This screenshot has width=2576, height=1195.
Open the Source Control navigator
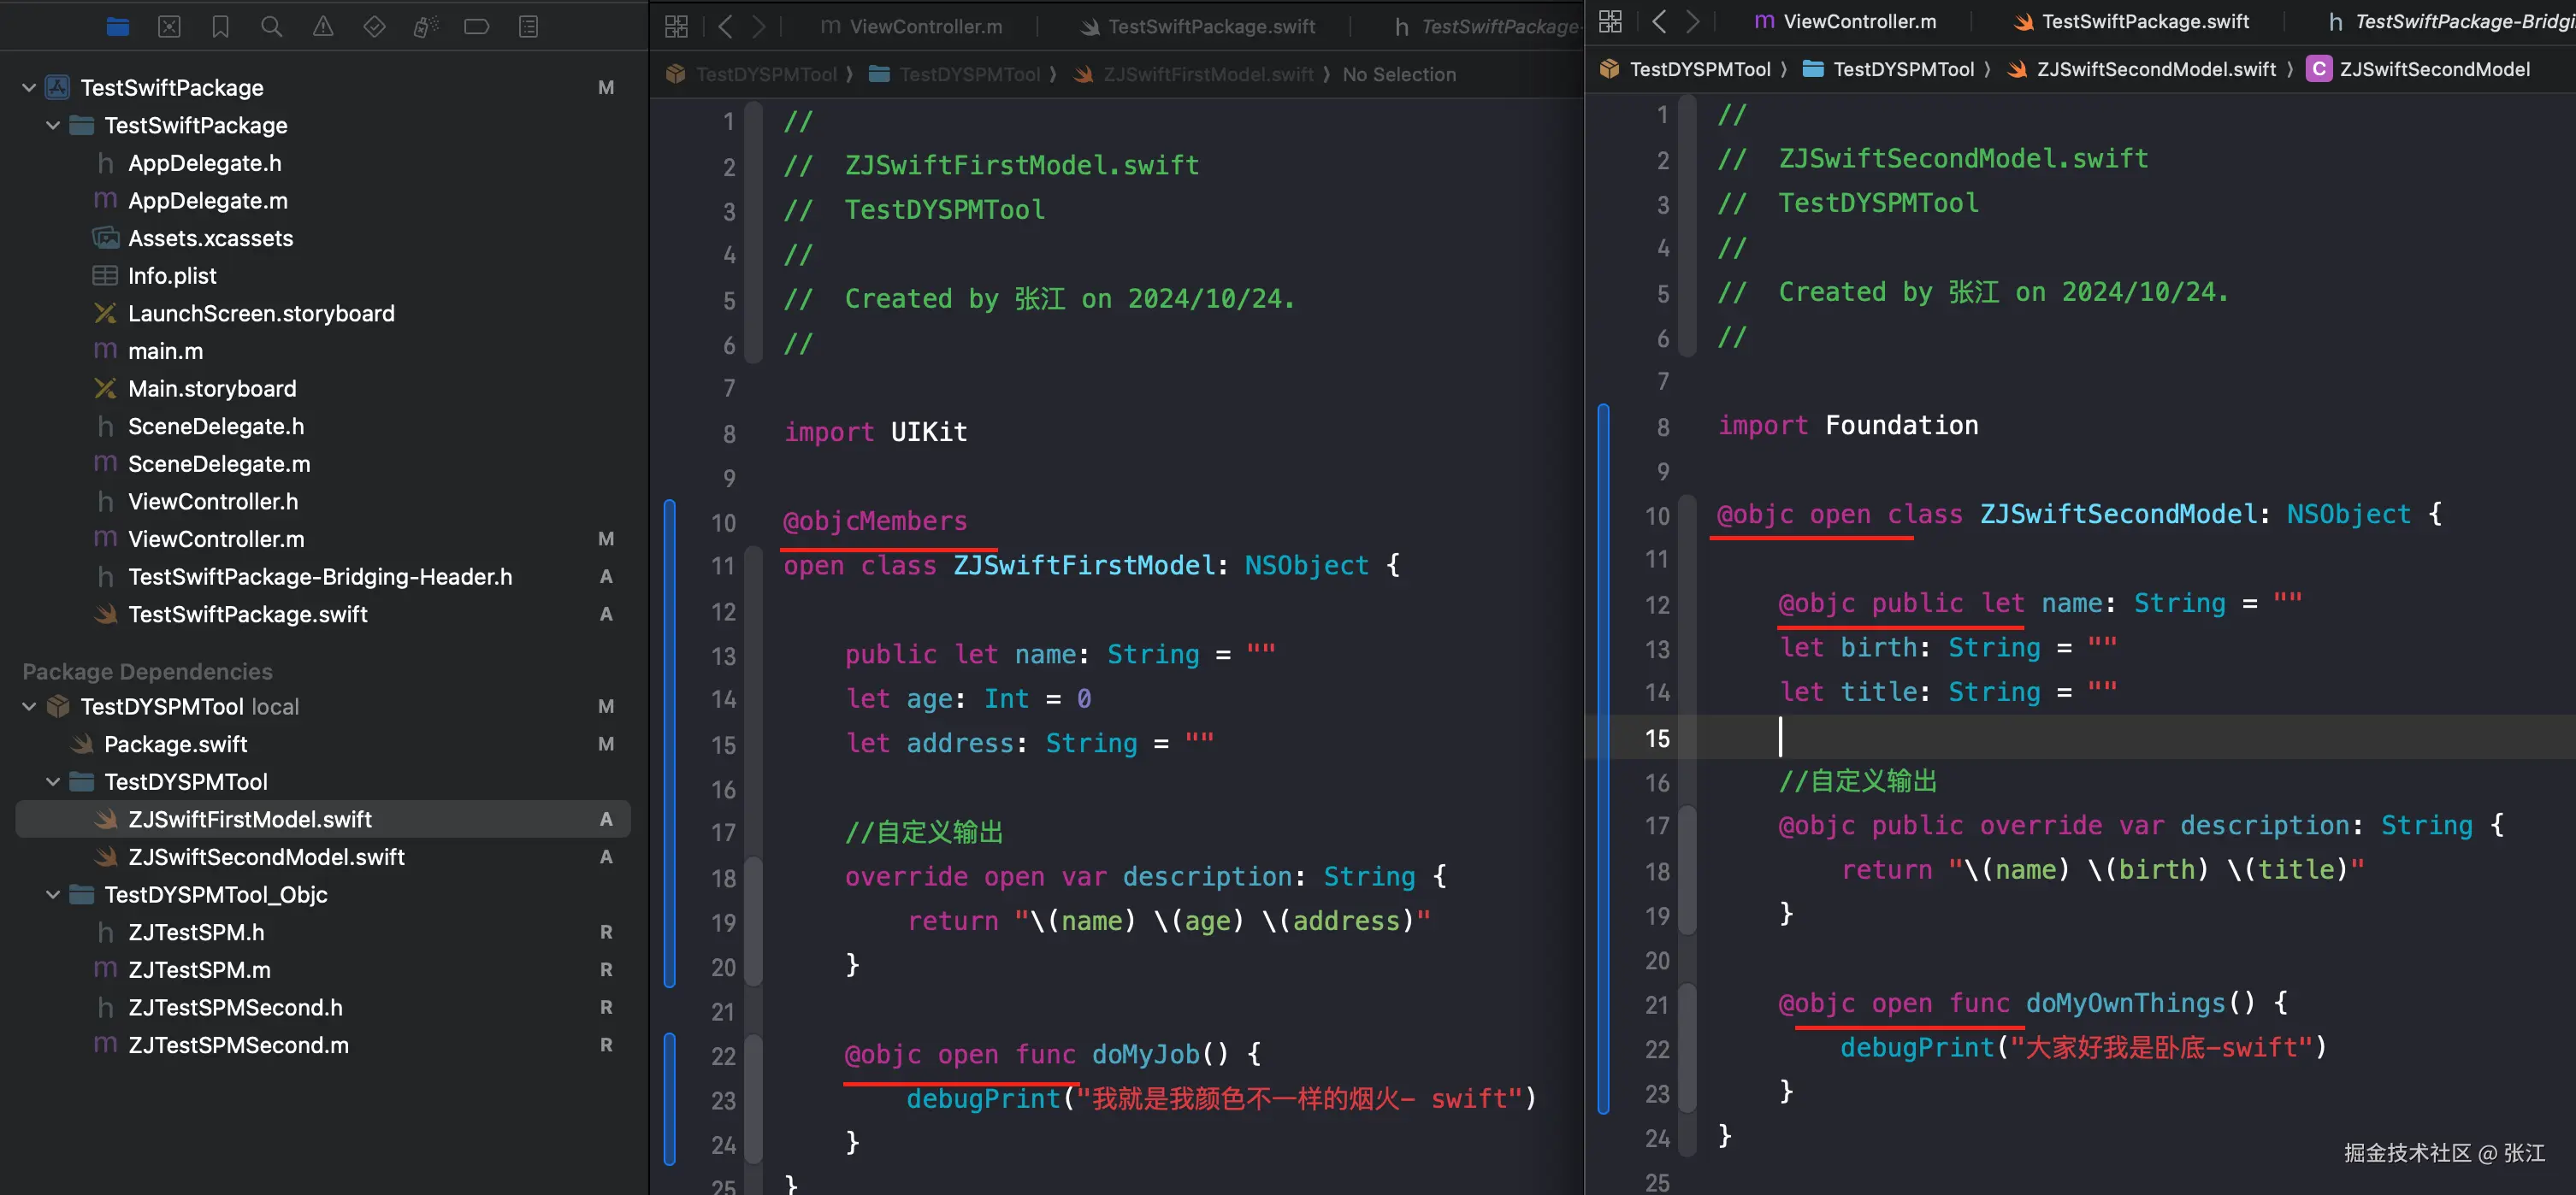(169, 27)
